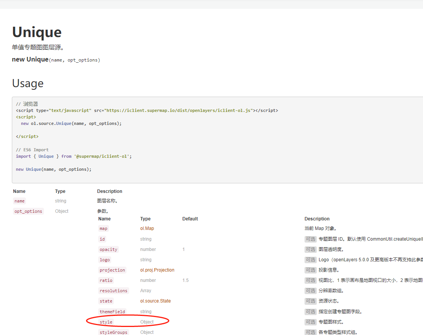The image size is (423, 335).
Task: Click the "可选" badge in the resolutions row
Action: [x=311, y=291]
